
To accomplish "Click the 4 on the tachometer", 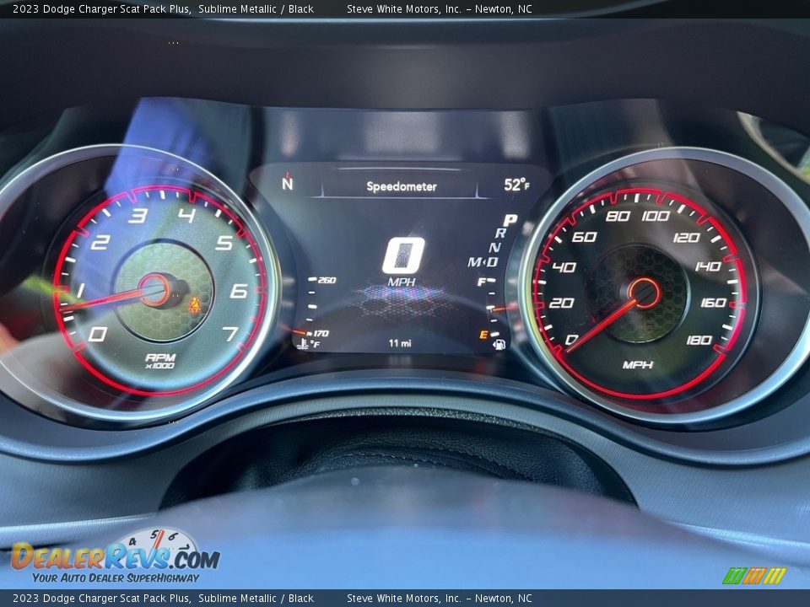I will click(x=186, y=215).
